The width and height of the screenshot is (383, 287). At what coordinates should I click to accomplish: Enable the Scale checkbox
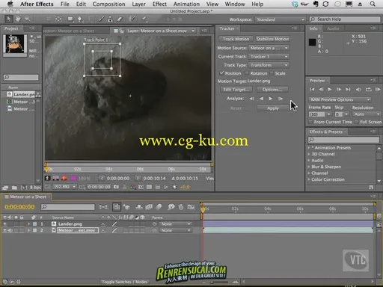pyautogui.click(x=272, y=73)
